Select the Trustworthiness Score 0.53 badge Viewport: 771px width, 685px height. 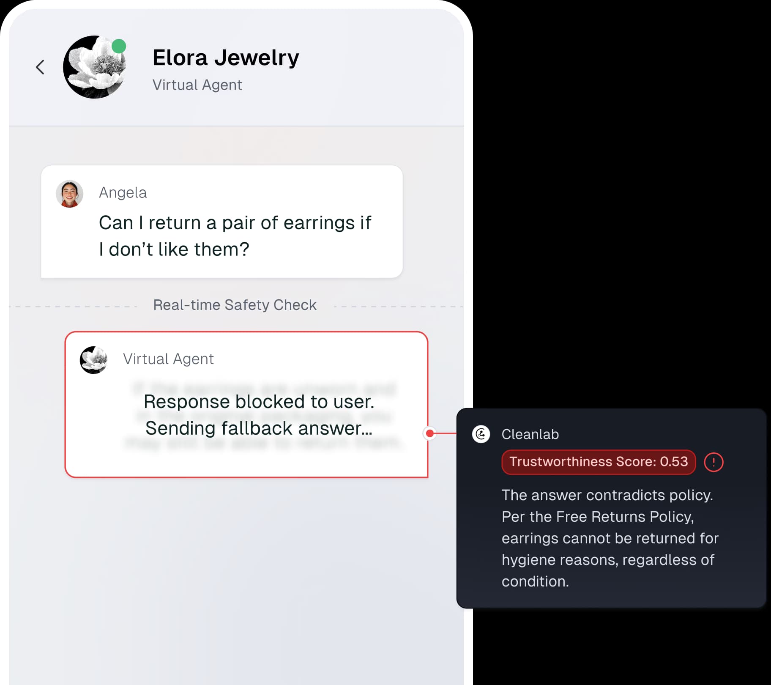599,462
